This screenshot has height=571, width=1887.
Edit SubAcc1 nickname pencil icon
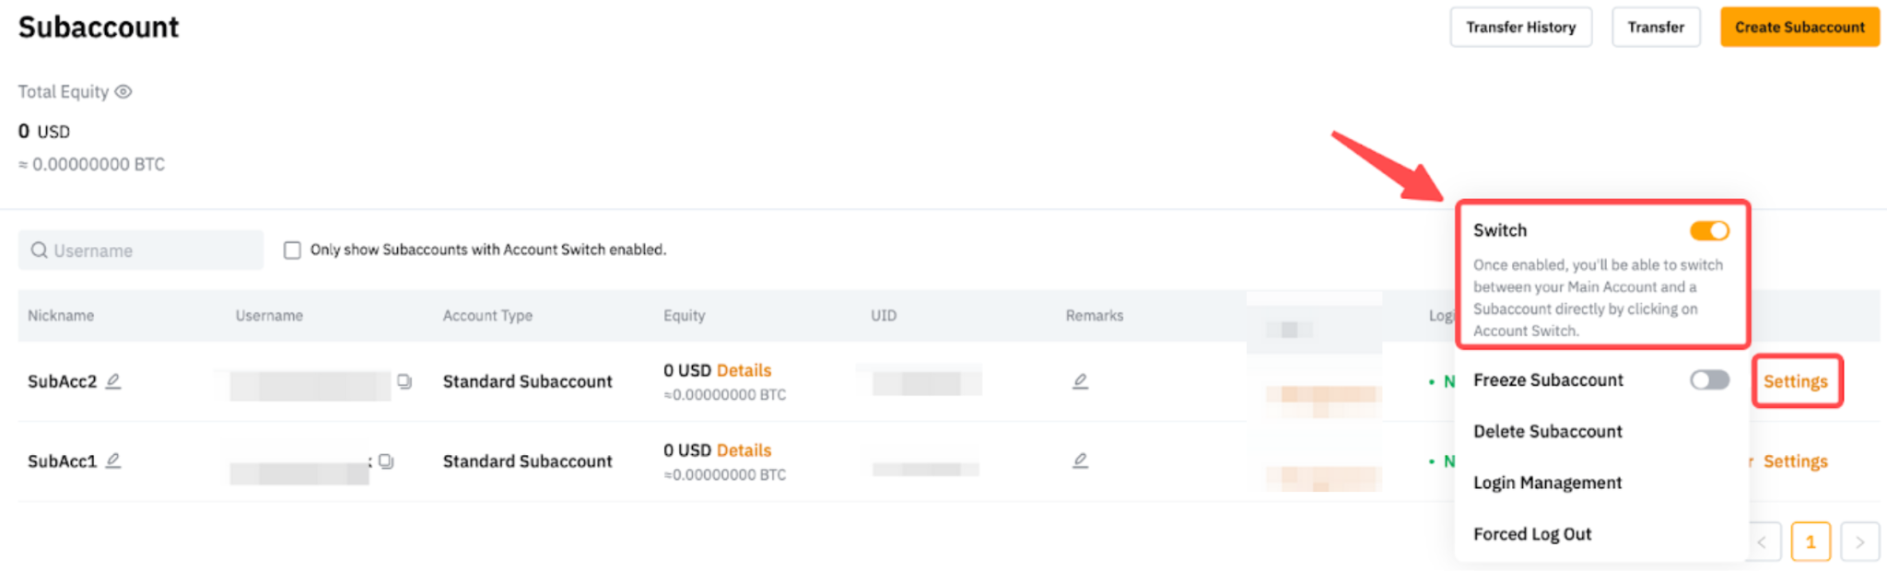(113, 460)
